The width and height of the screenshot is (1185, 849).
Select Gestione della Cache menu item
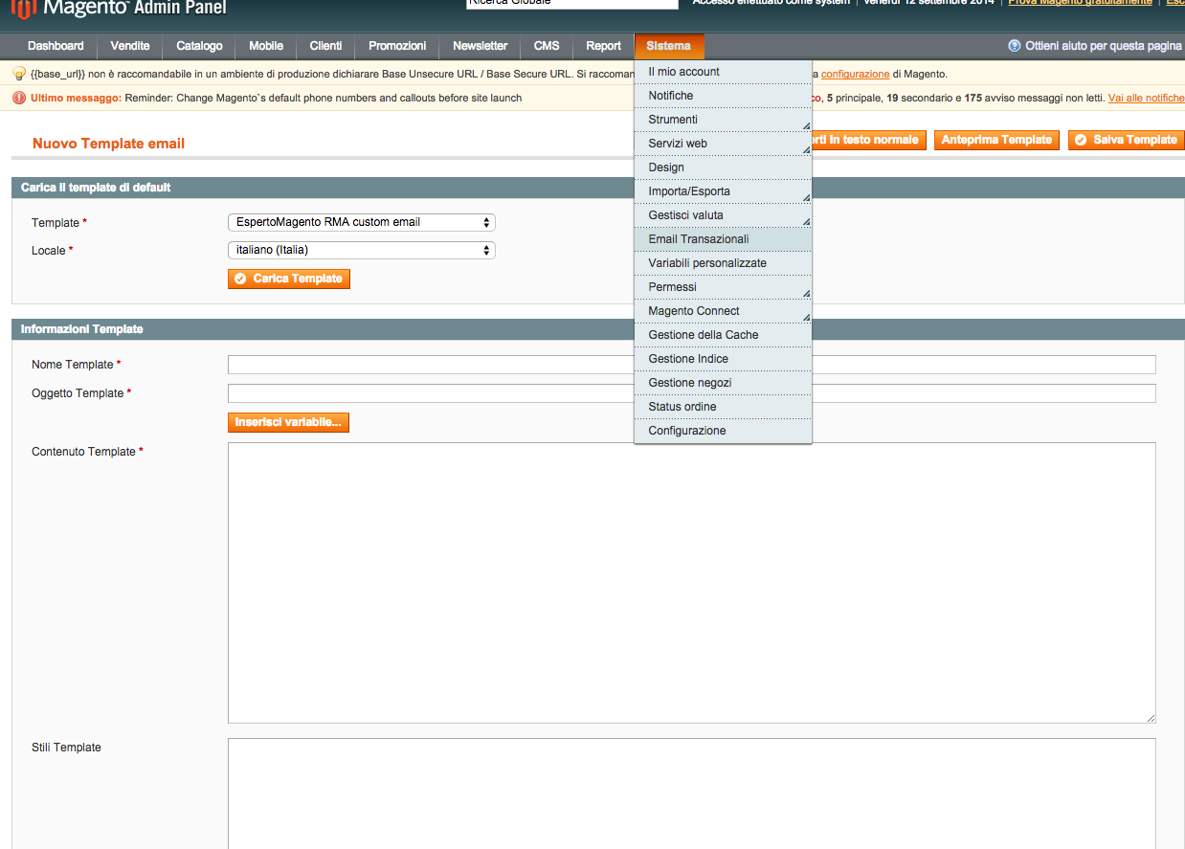723,335
